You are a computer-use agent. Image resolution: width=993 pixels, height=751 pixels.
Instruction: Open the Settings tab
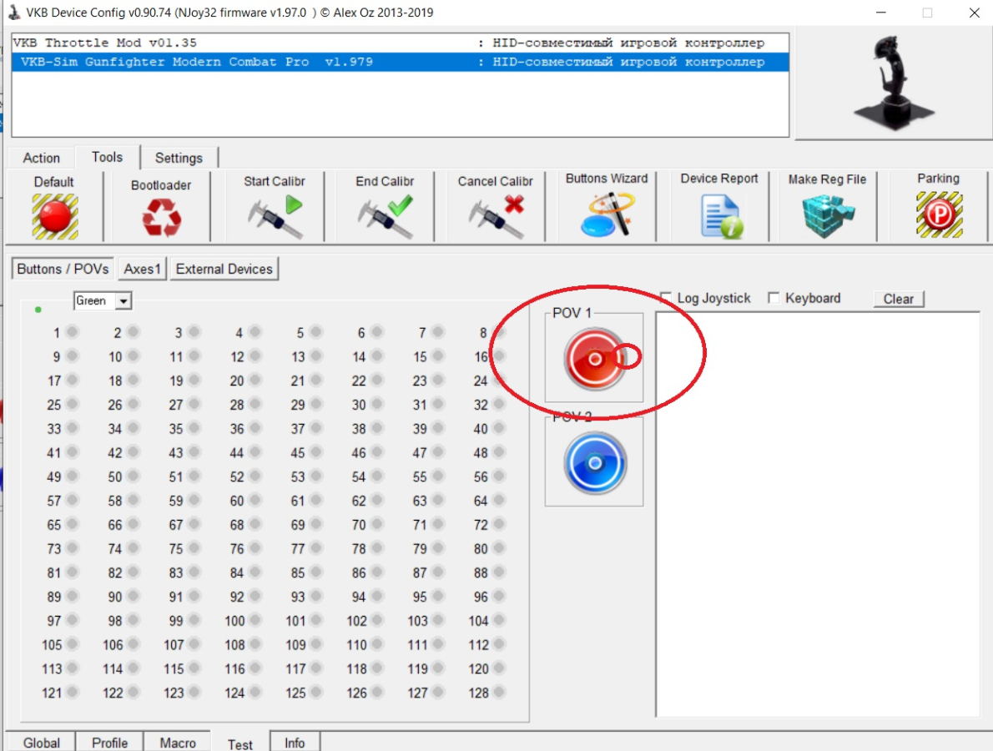point(179,158)
